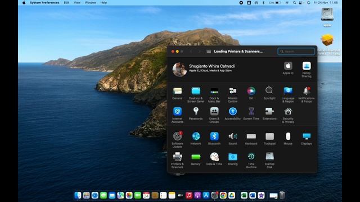
Task: Open Software Update preferences
Action: click(177, 136)
